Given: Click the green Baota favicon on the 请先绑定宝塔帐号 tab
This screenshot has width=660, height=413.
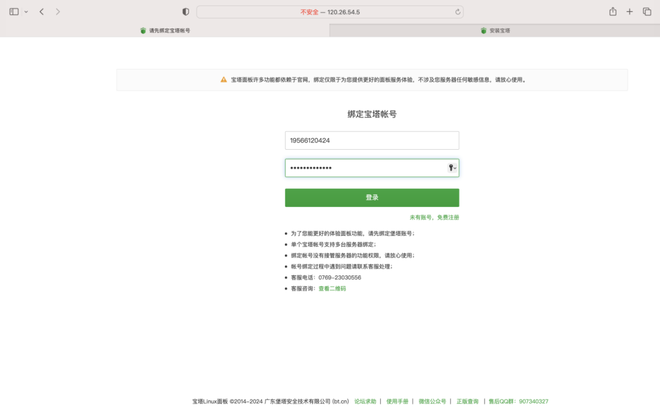Looking at the screenshot, I should click(143, 30).
